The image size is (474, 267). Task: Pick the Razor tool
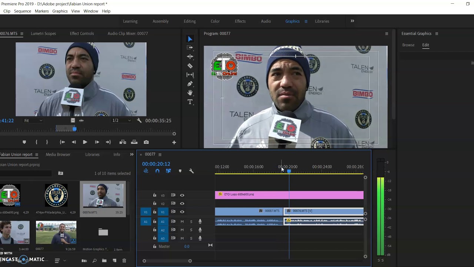[x=190, y=66]
